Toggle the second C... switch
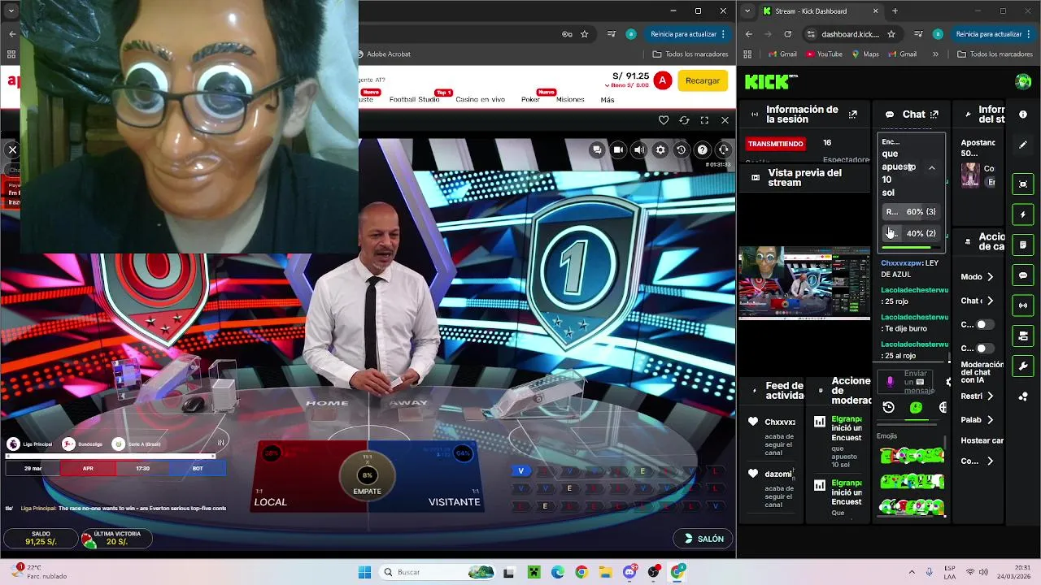This screenshot has width=1041, height=585. coord(985,348)
